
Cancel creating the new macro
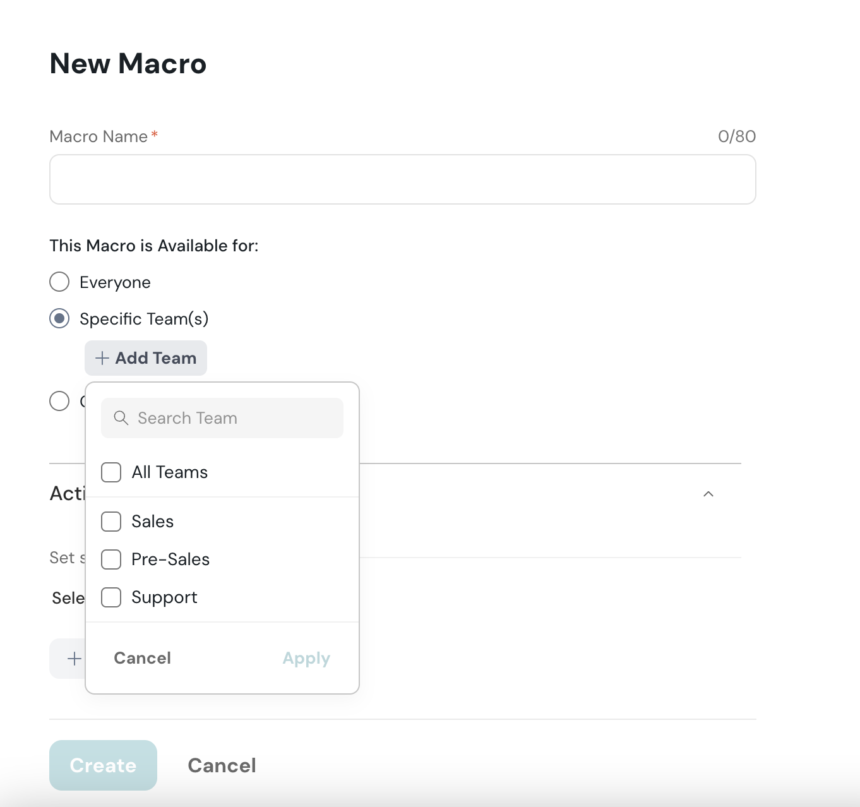(222, 765)
